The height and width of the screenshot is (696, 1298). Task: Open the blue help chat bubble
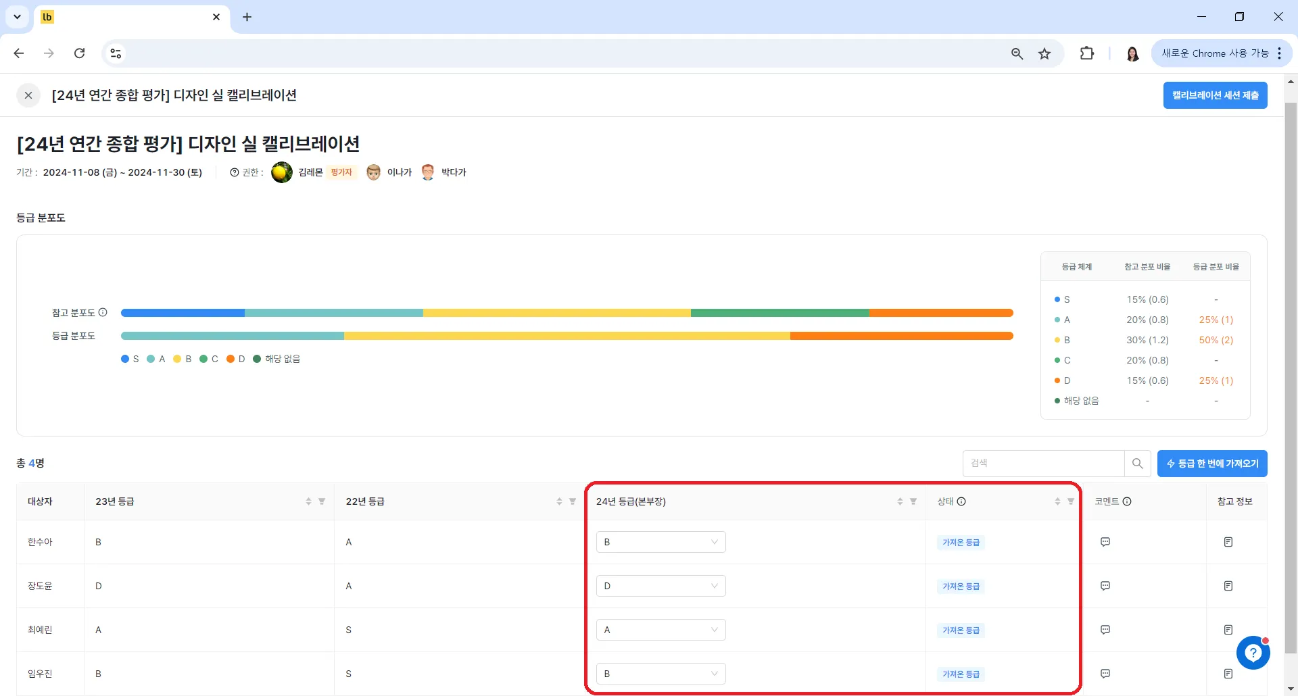tap(1253, 653)
